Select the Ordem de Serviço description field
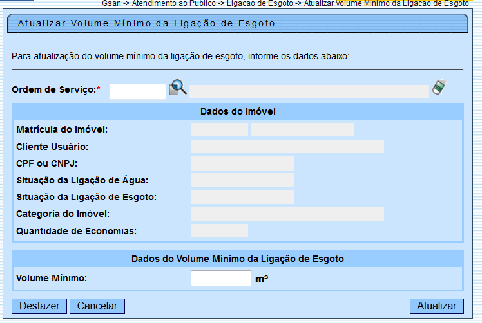The image size is (482, 323). coord(309,91)
